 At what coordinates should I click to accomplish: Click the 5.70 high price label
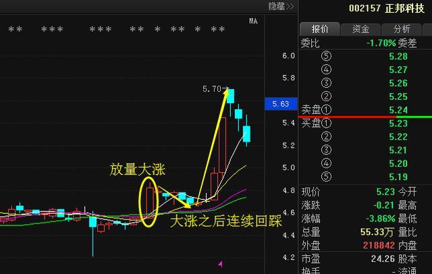[215, 89]
